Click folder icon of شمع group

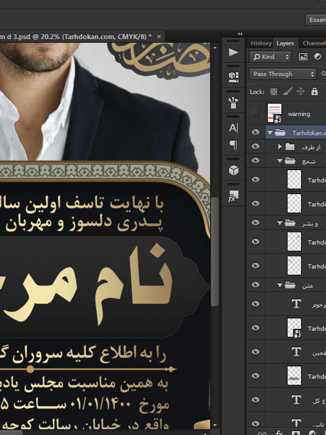click(290, 161)
